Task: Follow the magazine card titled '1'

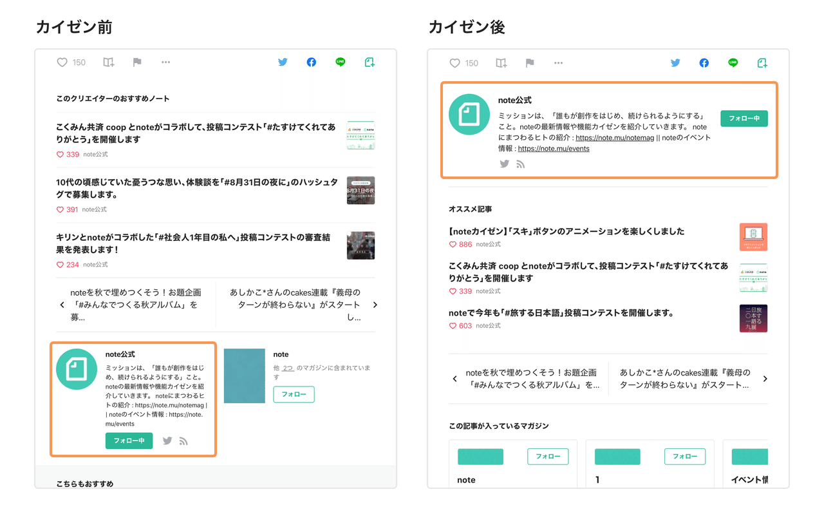Action: (685, 457)
